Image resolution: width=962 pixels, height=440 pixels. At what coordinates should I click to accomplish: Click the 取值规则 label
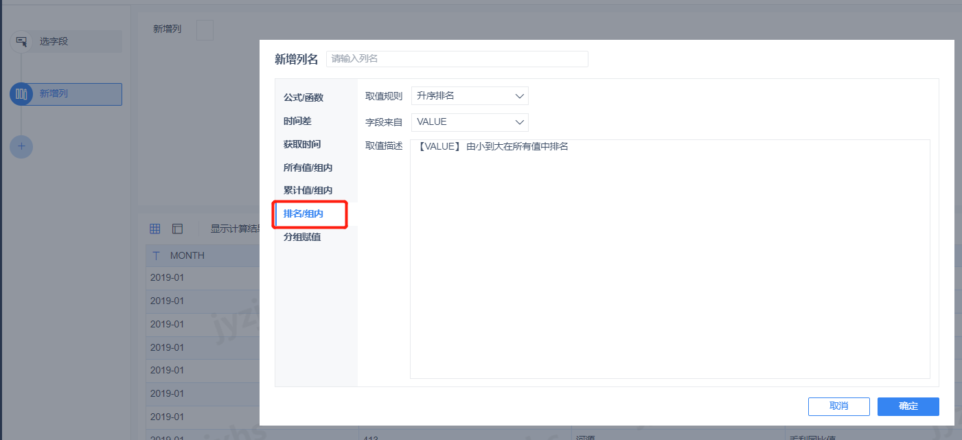click(x=384, y=96)
